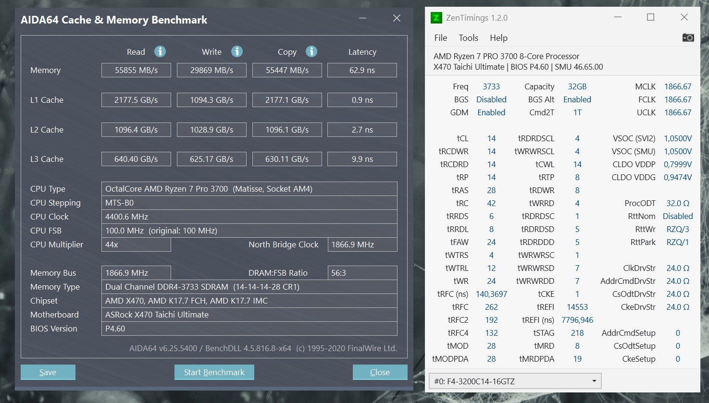
Task: Click the Write info icon in AIDA64
Action: coord(237,51)
